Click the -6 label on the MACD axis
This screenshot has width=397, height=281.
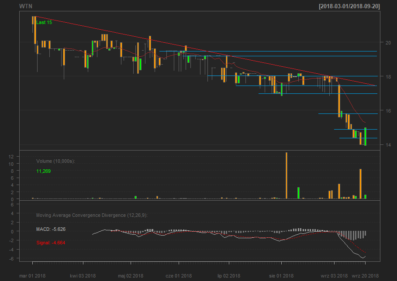tap(11, 259)
